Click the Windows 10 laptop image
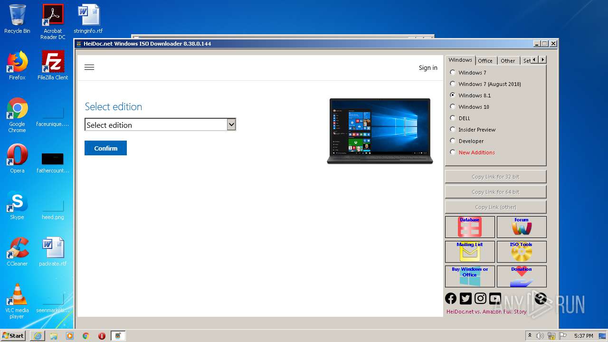 pos(380,131)
